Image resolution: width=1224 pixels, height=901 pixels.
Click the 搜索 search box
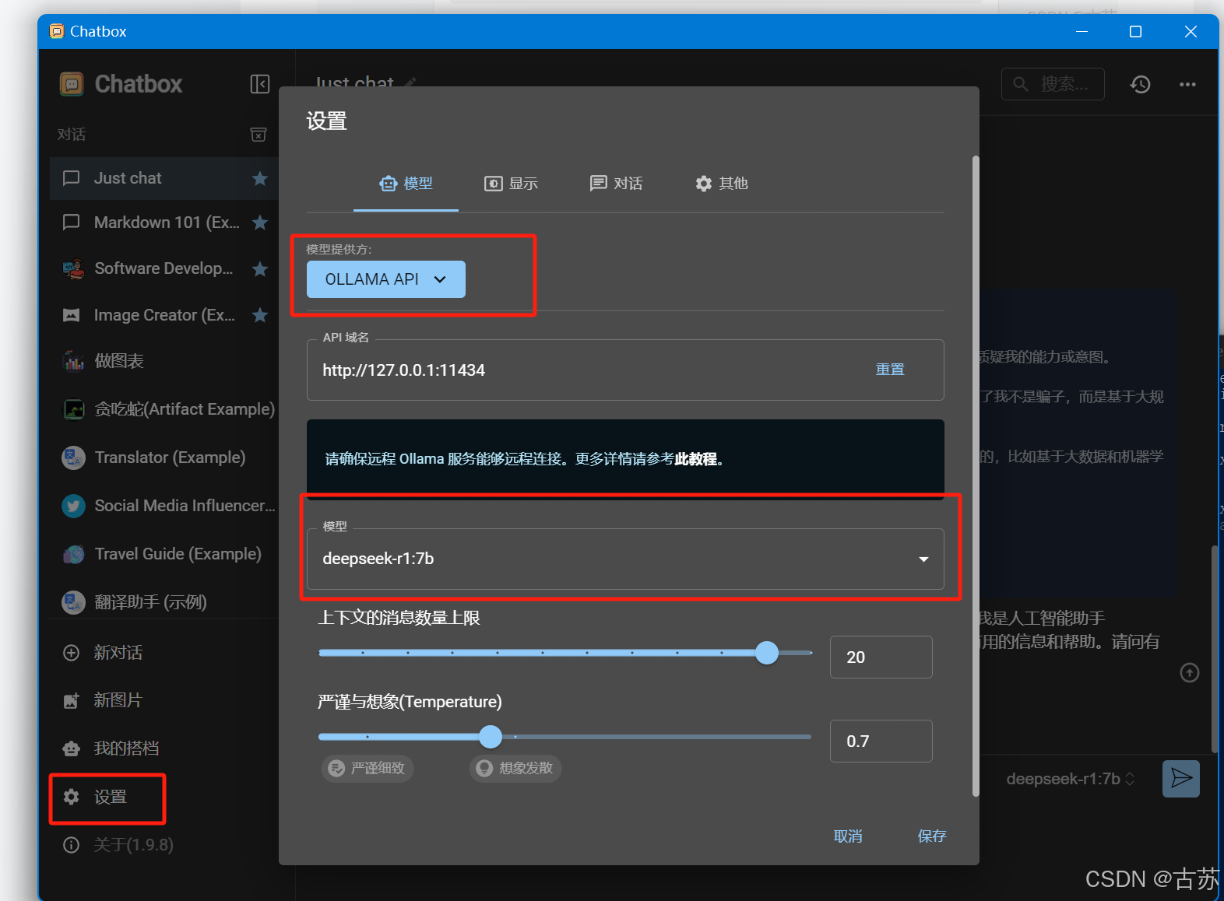(1053, 84)
